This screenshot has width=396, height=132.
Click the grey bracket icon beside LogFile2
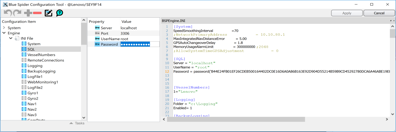coord(24,88)
